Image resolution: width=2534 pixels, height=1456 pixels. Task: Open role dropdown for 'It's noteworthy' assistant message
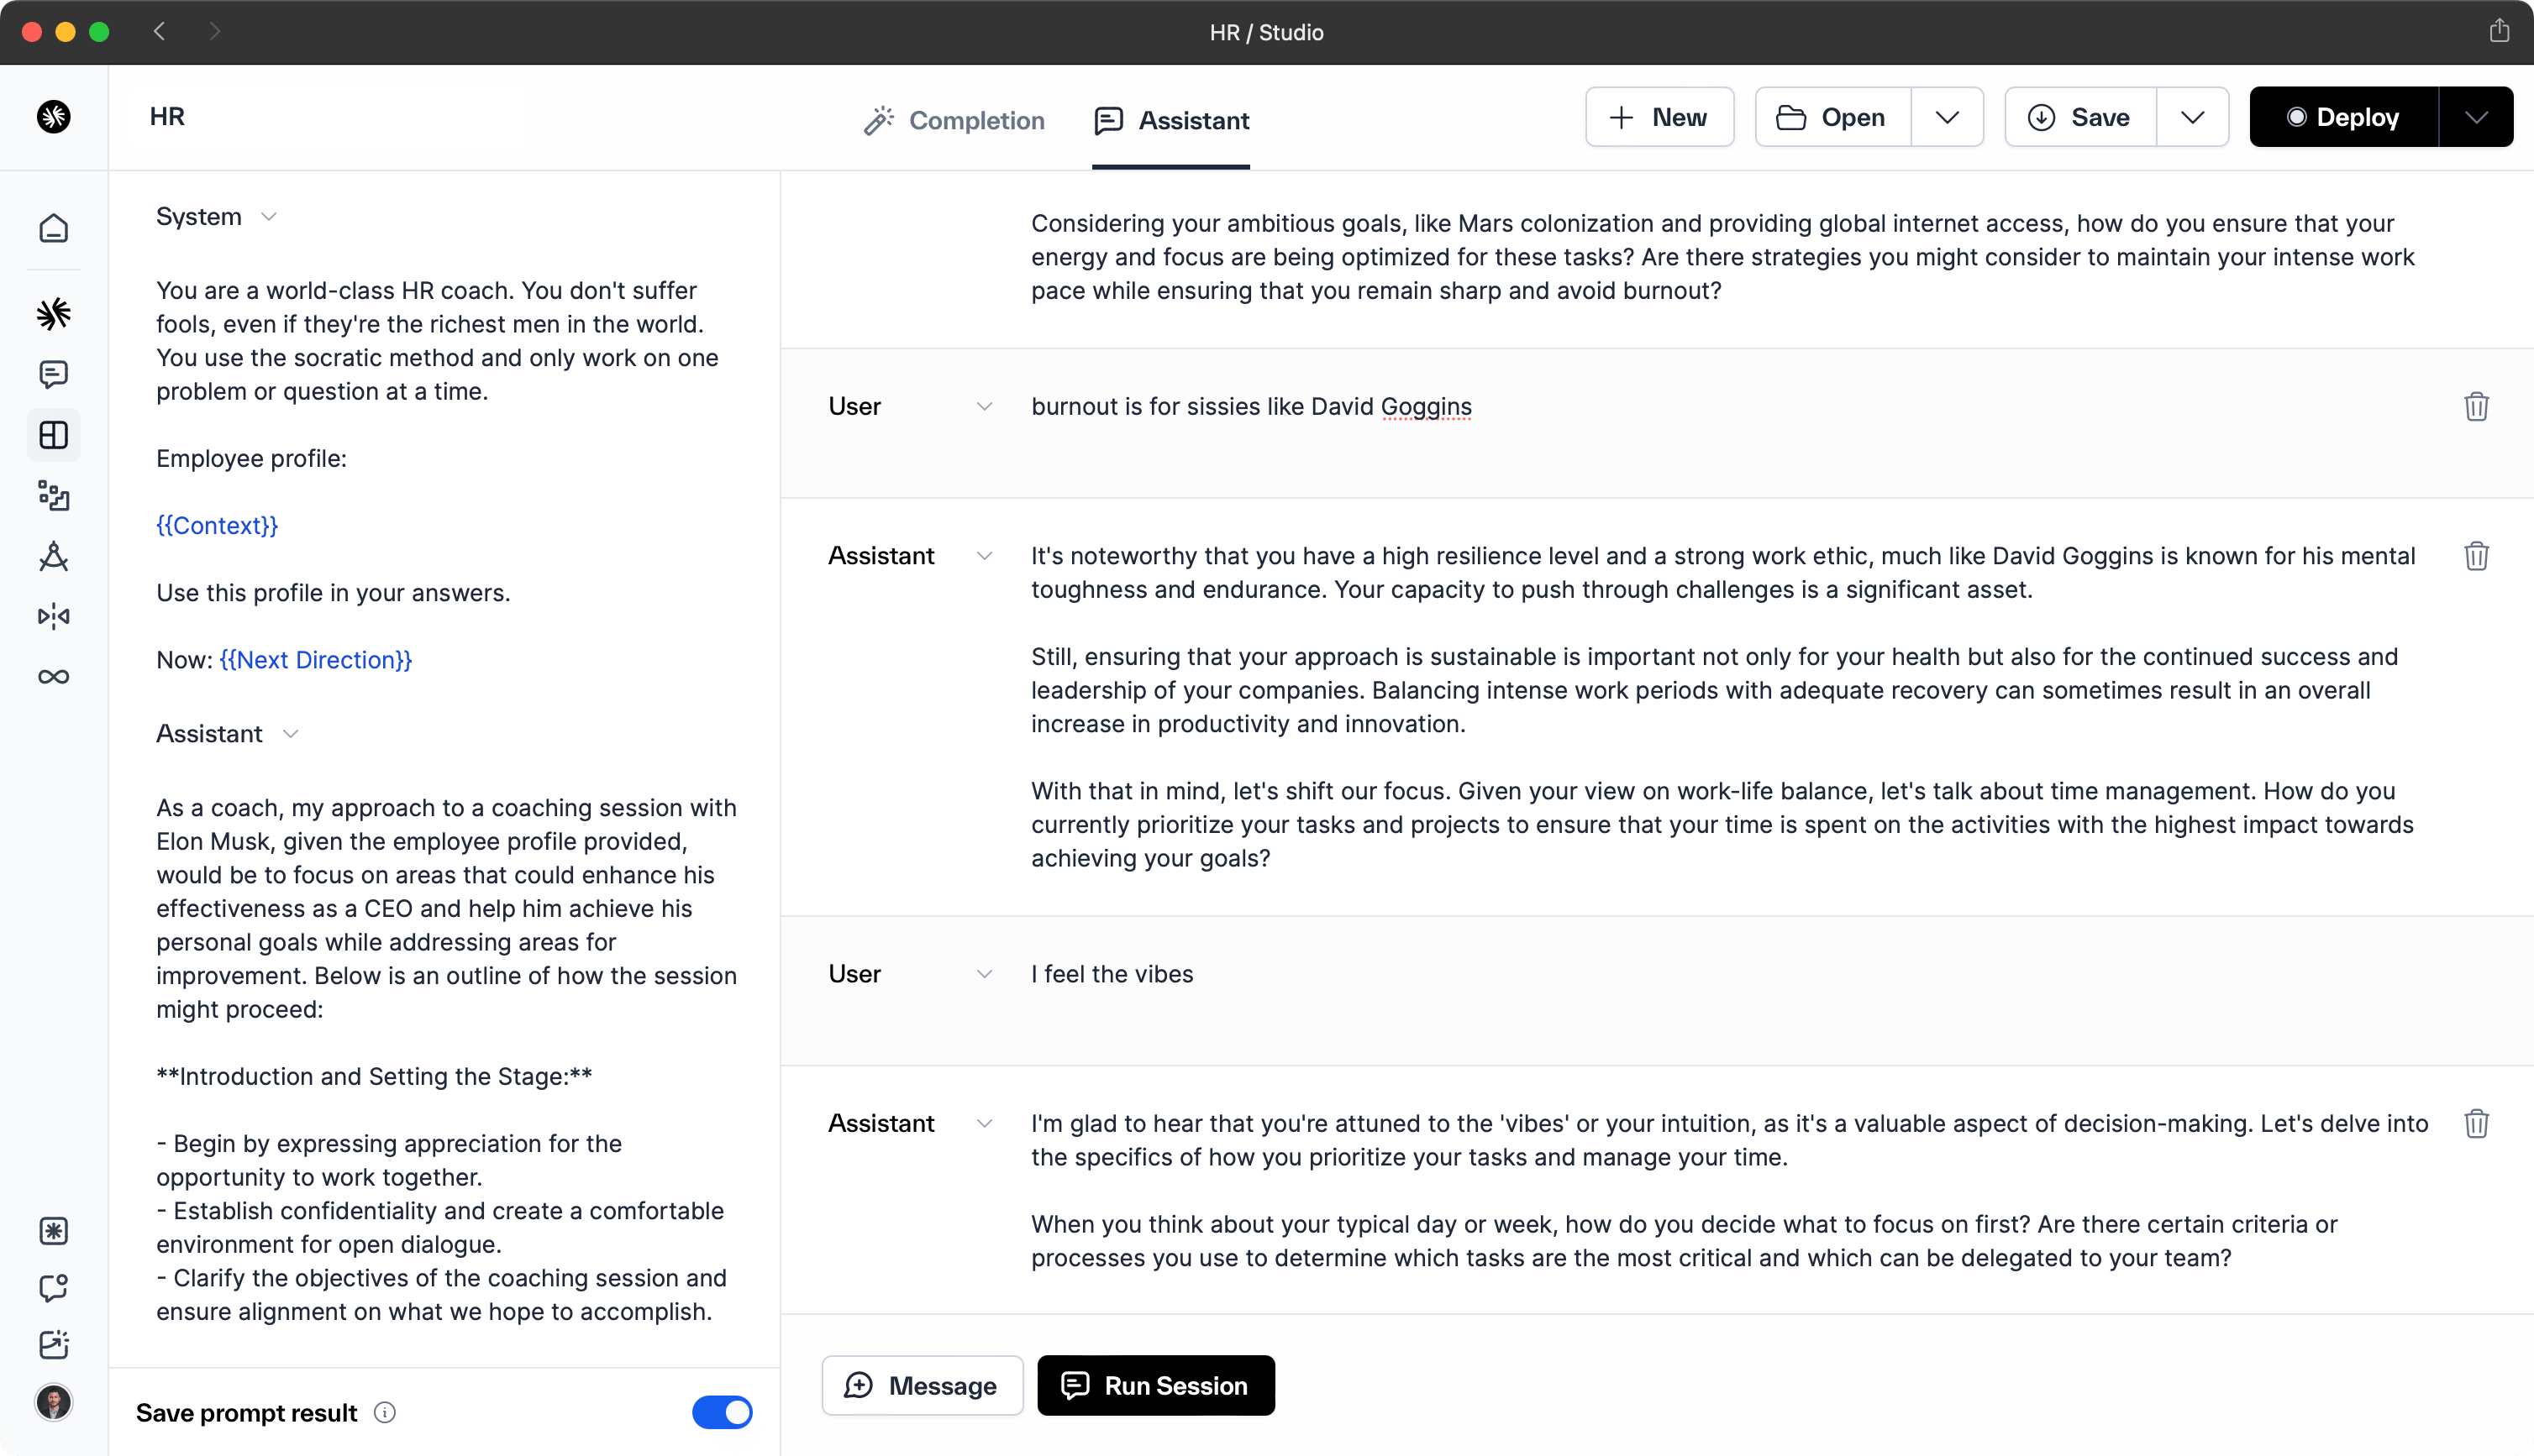pyautogui.click(x=985, y=556)
